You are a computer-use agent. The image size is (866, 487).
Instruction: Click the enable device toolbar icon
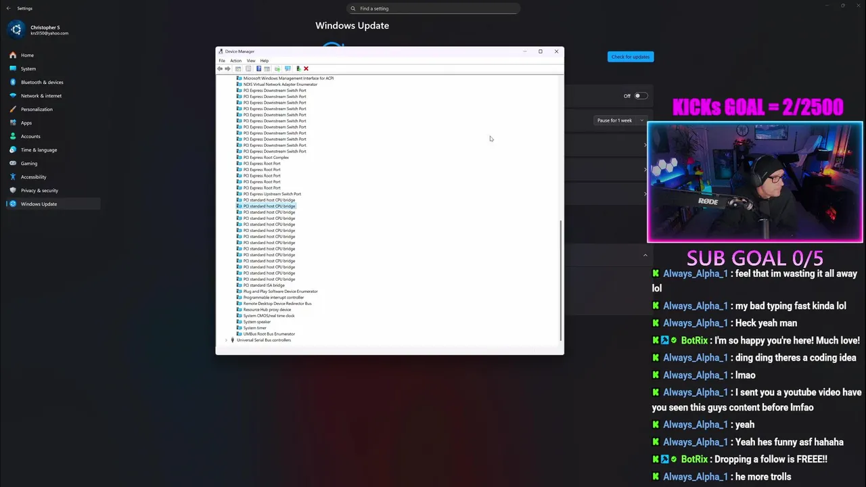pyautogui.click(x=298, y=68)
